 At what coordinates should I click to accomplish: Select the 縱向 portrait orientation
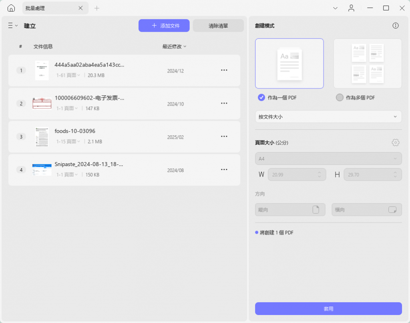click(x=290, y=210)
